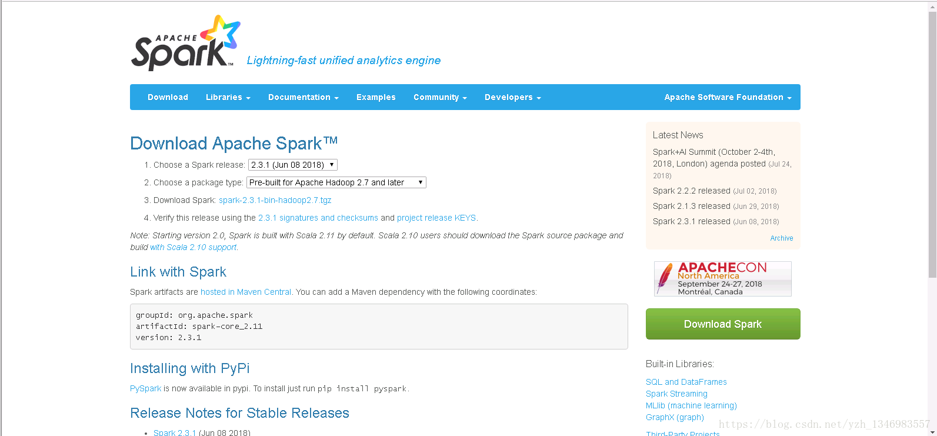The image size is (937, 436).
Task: Expand the Documentation menu
Action: point(304,97)
